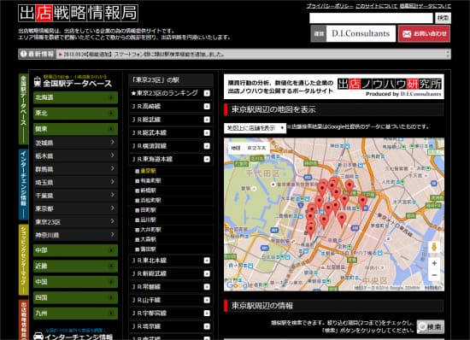
Task: Expand the 北海道 region
Action: pos(75,97)
